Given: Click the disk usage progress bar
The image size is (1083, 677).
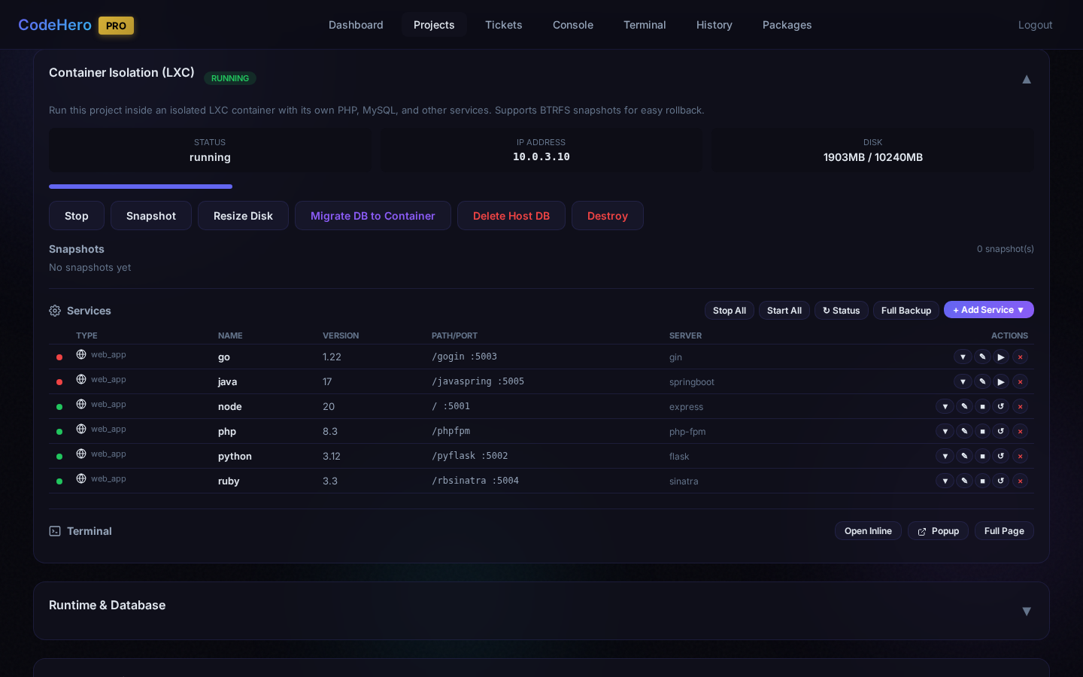Looking at the screenshot, I should click(141, 187).
